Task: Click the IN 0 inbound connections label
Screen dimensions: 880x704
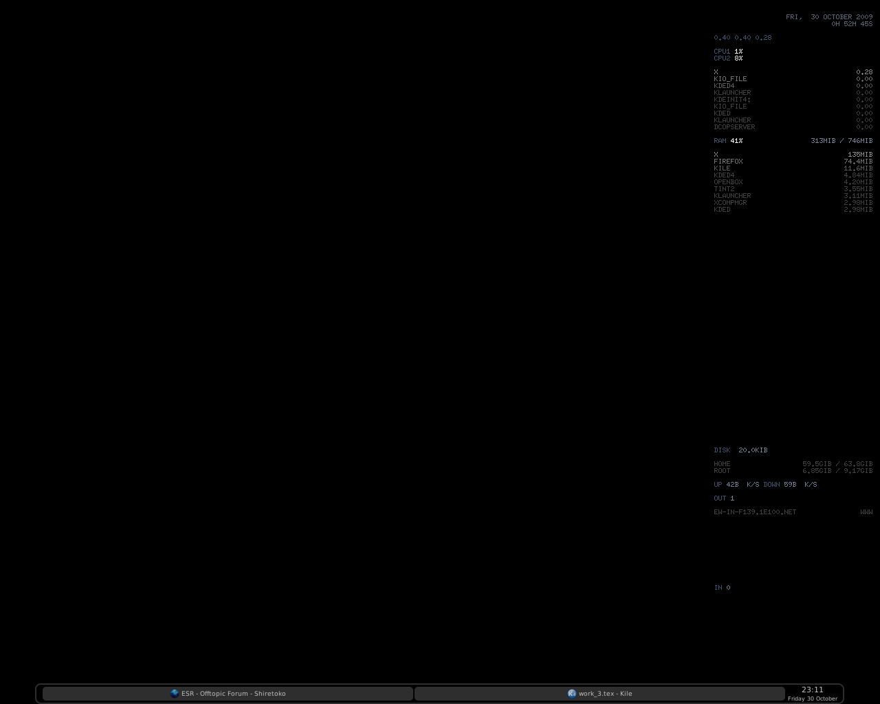Action: click(x=722, y=588)
